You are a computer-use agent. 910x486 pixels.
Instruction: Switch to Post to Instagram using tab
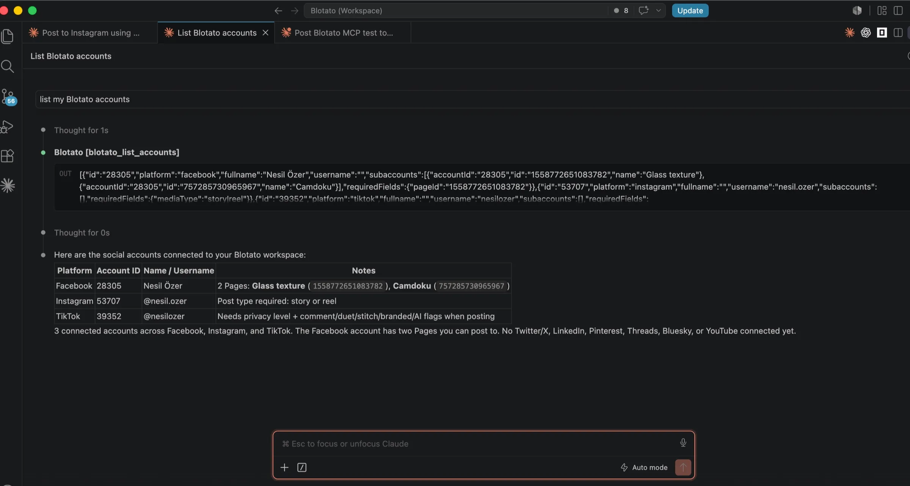pos(90,33)
